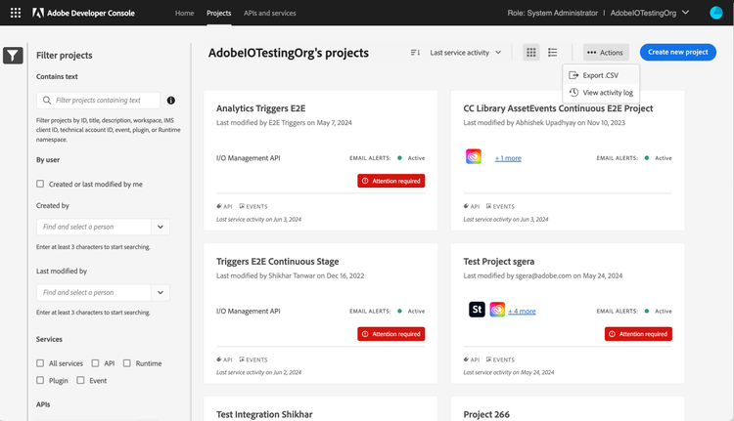Click EVENTS tag icon on Analytics Triggers E2E

click(x=242, y=206)
